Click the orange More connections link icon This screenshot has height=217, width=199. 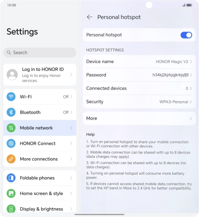[11, 159]
